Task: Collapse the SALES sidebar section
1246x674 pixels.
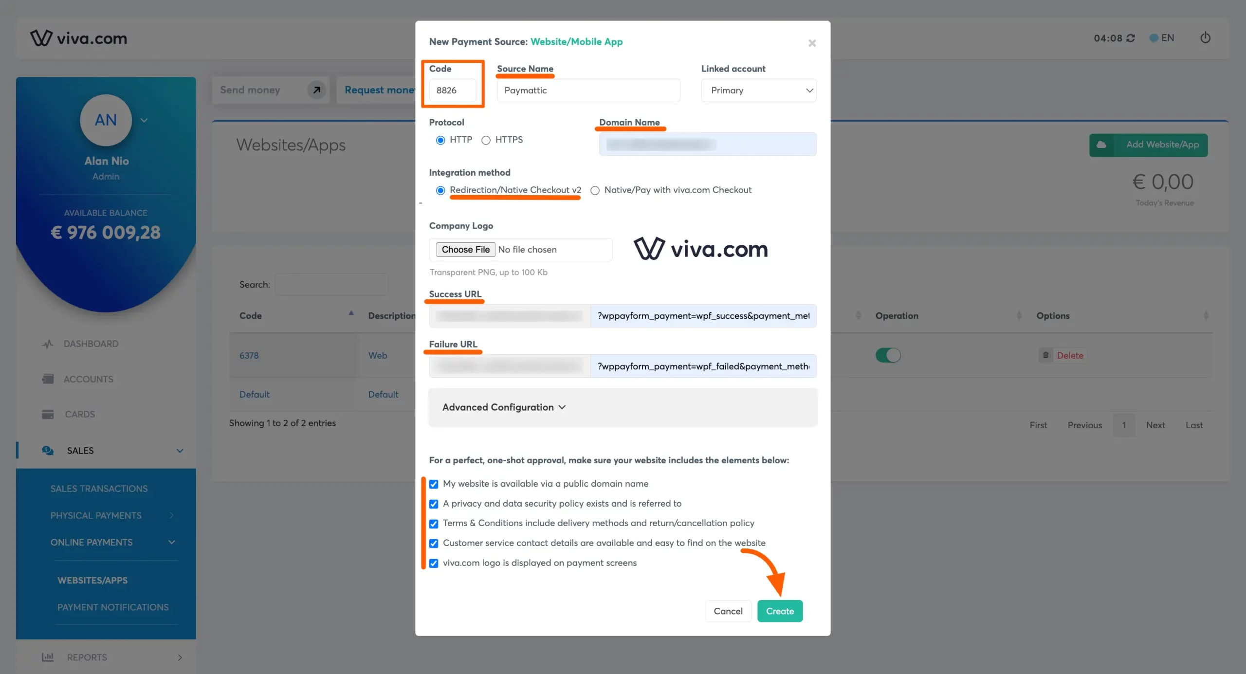Action: tap(180, 450)
